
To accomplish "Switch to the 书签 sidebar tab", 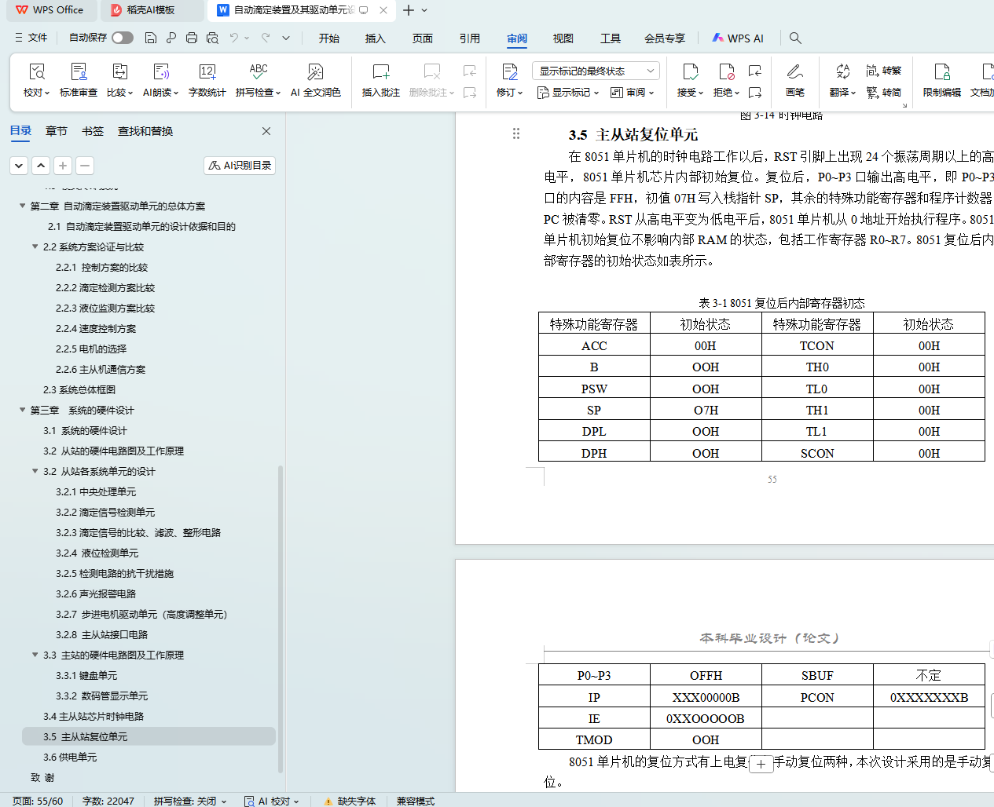I will [93, 131].
